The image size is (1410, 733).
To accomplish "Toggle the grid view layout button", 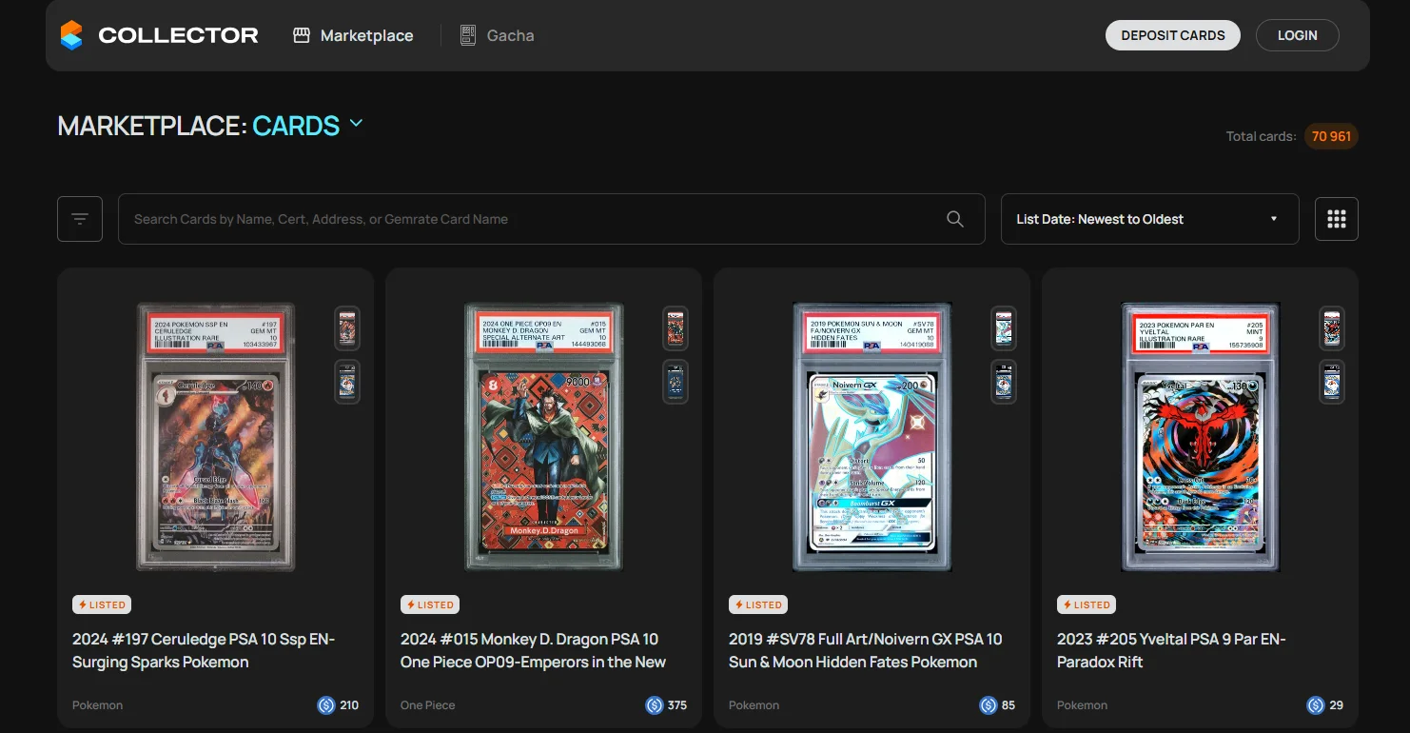I will pyautogui.click(x=1337, y=219).
